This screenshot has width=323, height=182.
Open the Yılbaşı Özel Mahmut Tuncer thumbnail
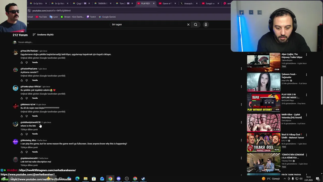pyautogui.click(x=263, y=142)
